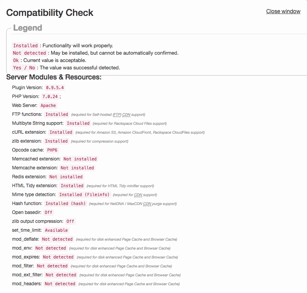
Task: Click the Off value for Open basedir
Action: coord(48,212)
